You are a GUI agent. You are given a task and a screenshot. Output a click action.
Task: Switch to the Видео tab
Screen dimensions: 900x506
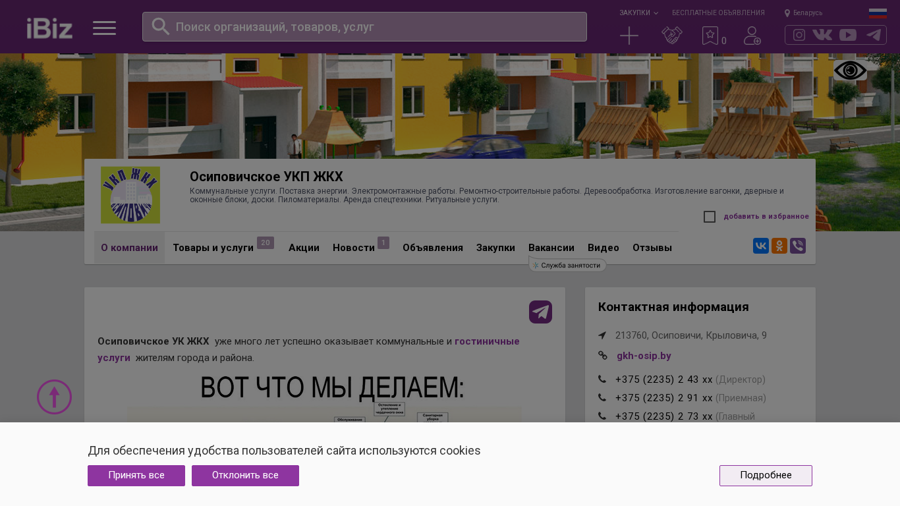604,248
